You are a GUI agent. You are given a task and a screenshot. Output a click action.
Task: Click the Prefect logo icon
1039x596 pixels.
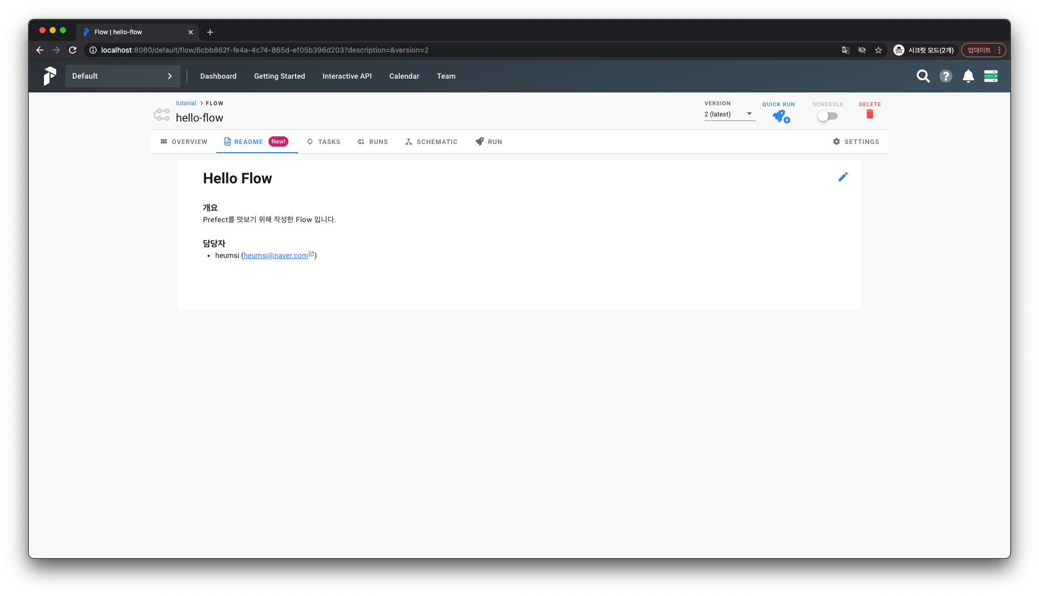pos(50,76)
